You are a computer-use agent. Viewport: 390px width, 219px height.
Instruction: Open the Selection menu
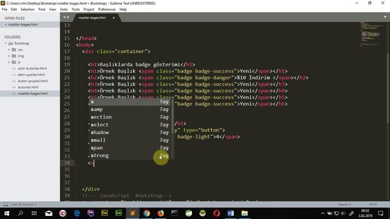coord(27,10)
